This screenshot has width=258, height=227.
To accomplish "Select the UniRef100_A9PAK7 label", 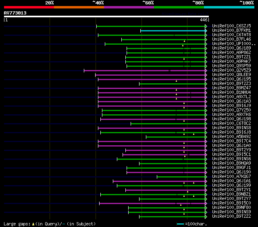I will pyautogui.click(x=231, y=62).
